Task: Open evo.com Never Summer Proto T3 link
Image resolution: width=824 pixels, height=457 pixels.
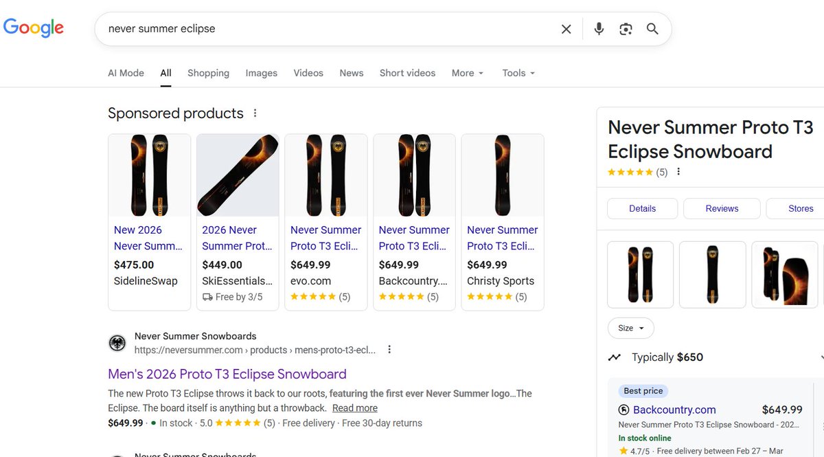Action: (x=325, y=238)
